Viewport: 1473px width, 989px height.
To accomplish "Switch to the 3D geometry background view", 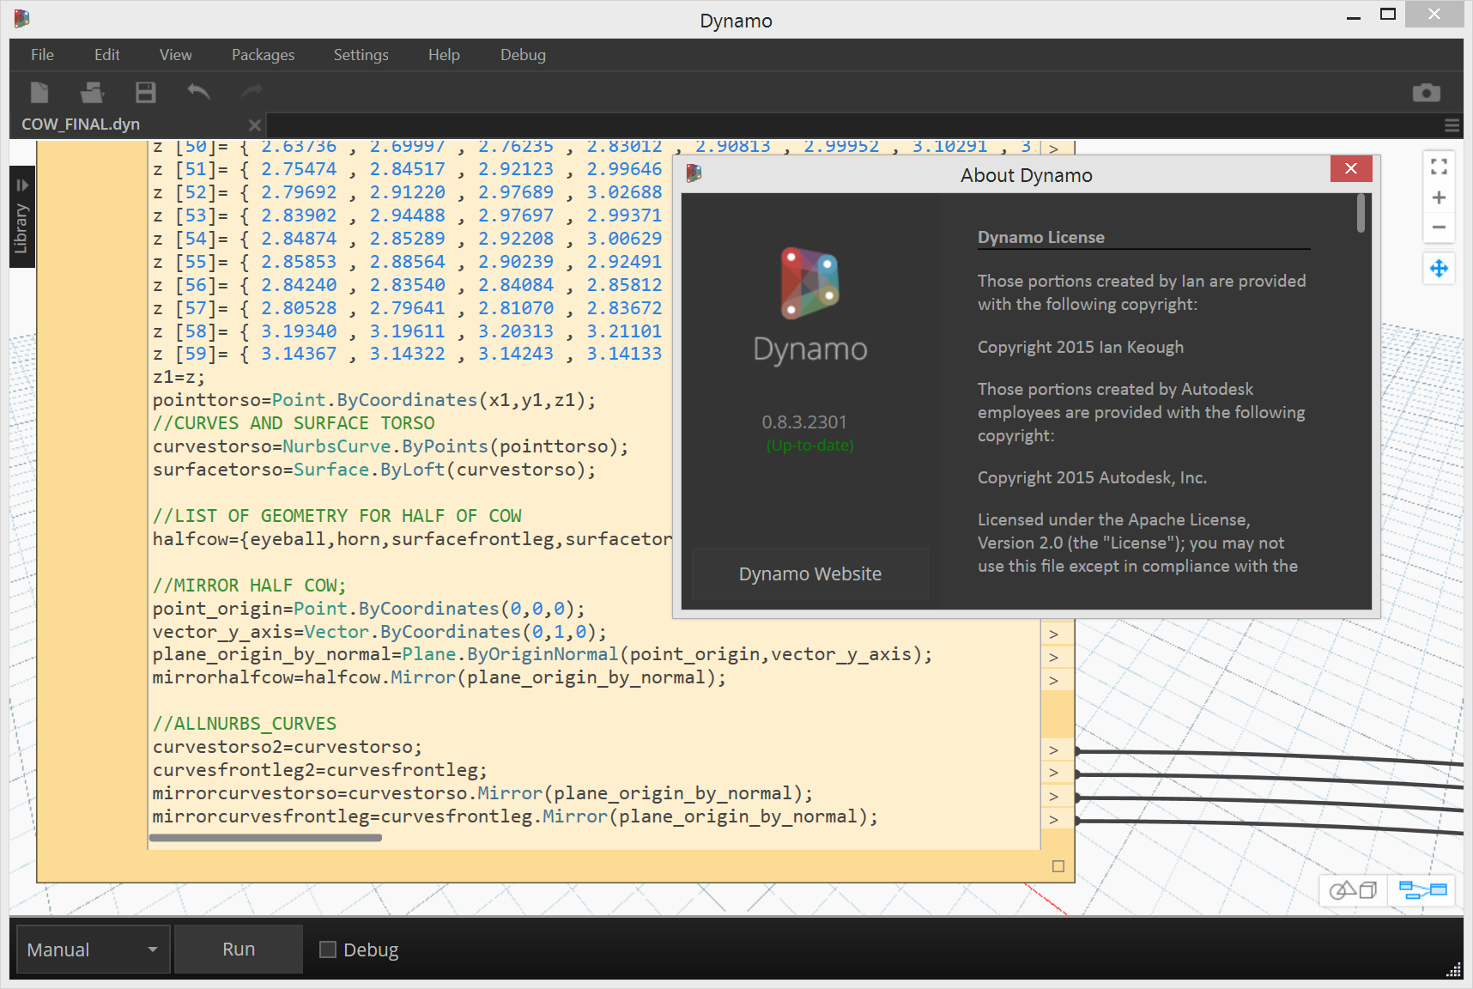I will point(1352,890).
